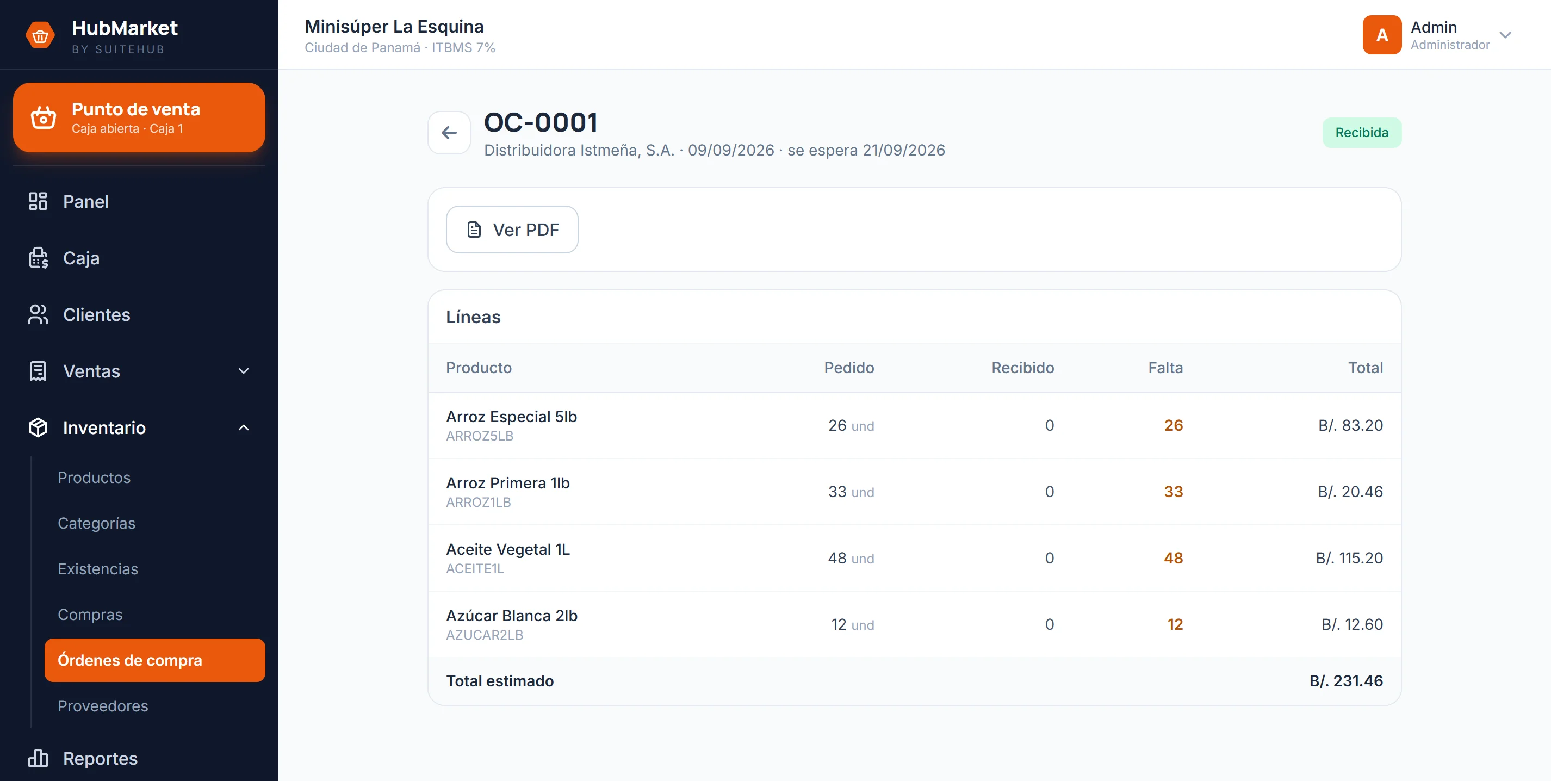
Task: Click the Arroz Especial 5lb product name
Action: pyautogui.click(x=511, y=417)
